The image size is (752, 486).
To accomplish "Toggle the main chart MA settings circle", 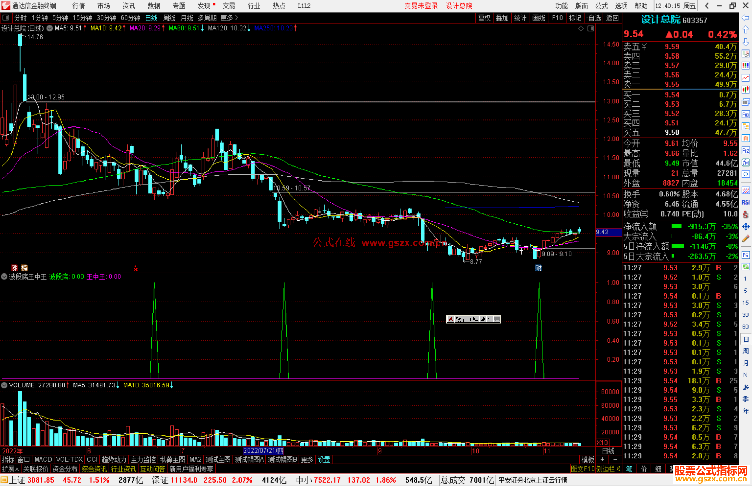I will point(50,28).
